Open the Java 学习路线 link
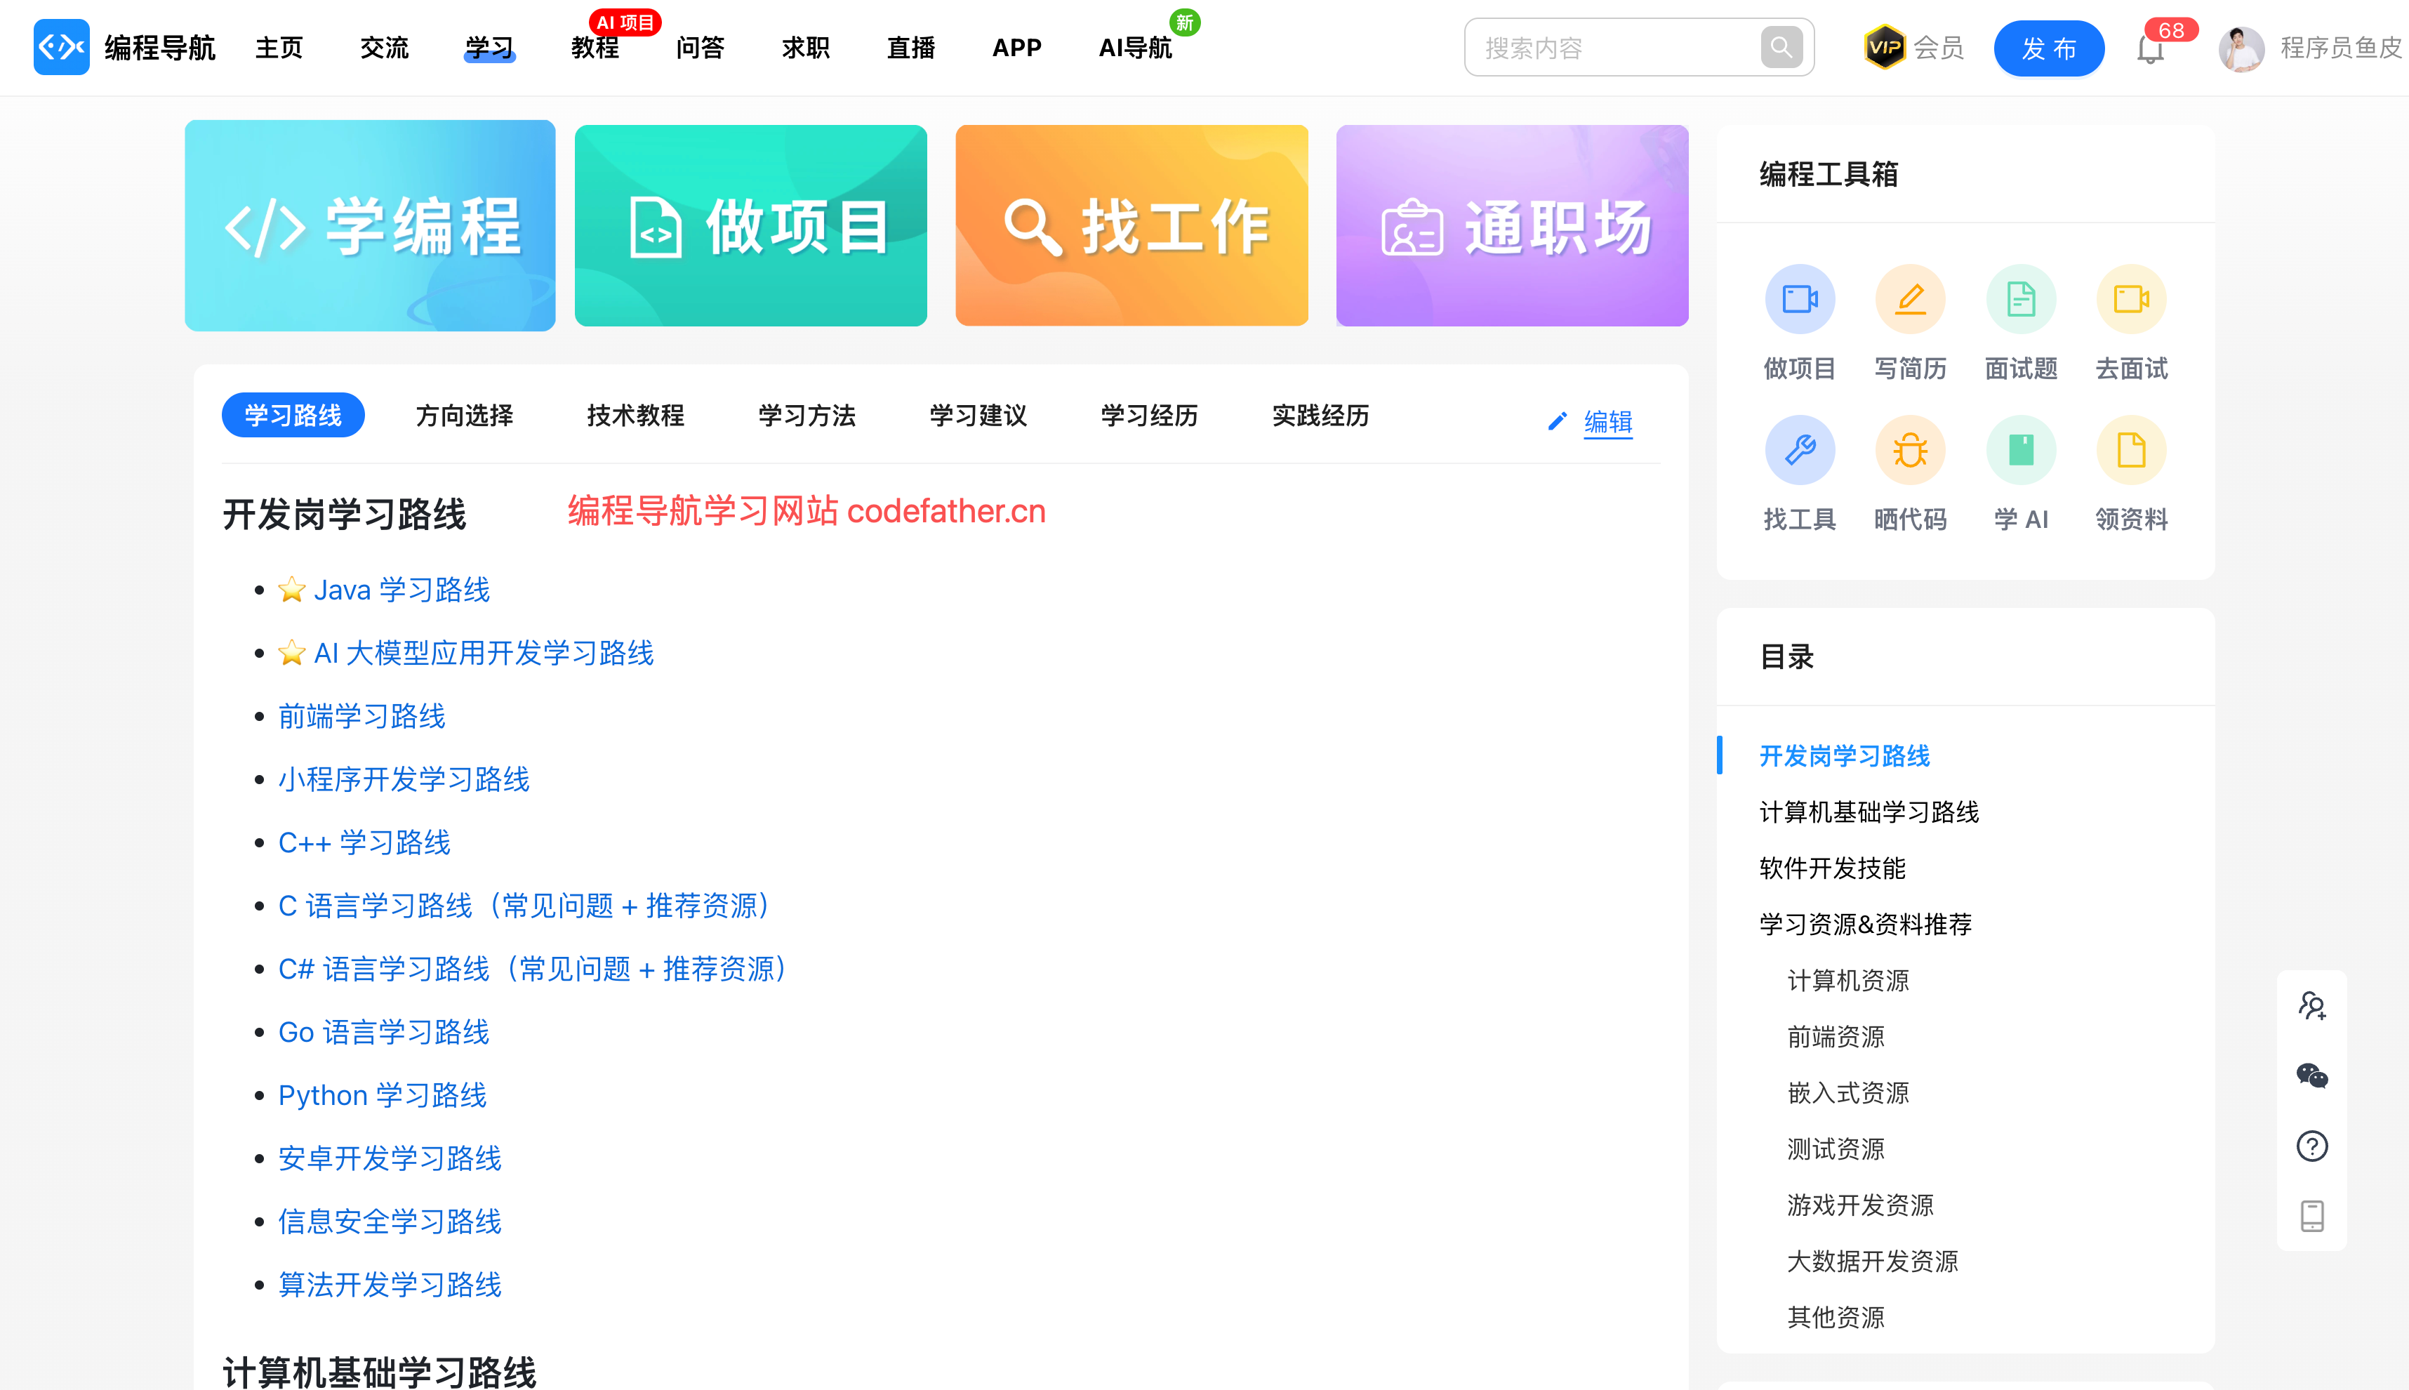This screenshot has width=2409, height=1390. pyautogui.click(x=401, y=590)
